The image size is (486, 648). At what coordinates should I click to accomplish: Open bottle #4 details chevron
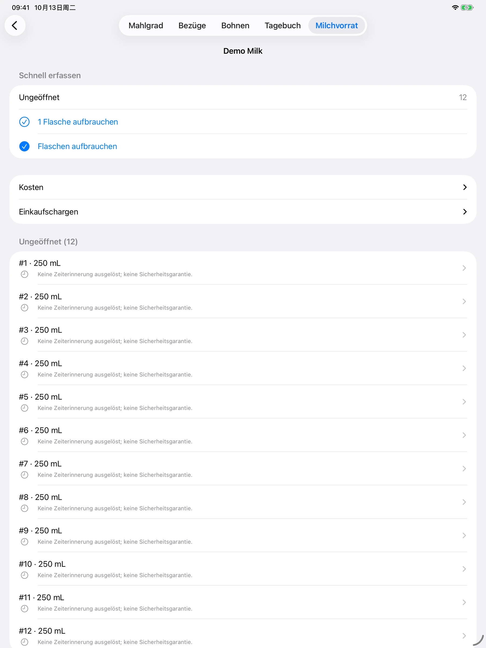point(464,368)
